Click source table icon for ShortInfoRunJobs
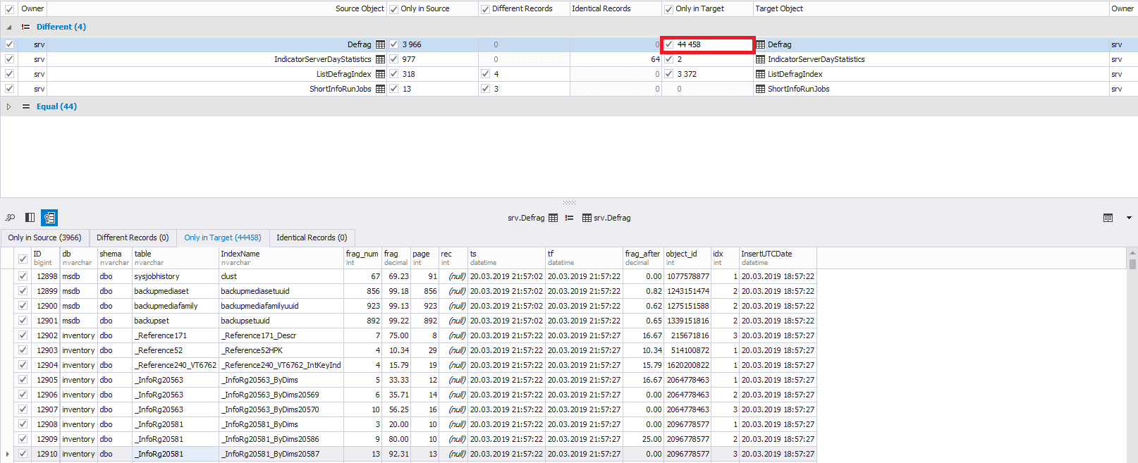 coord(380,89)
